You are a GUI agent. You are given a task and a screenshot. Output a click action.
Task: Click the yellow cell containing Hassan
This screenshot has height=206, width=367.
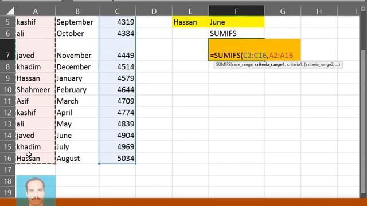[190, 22]
